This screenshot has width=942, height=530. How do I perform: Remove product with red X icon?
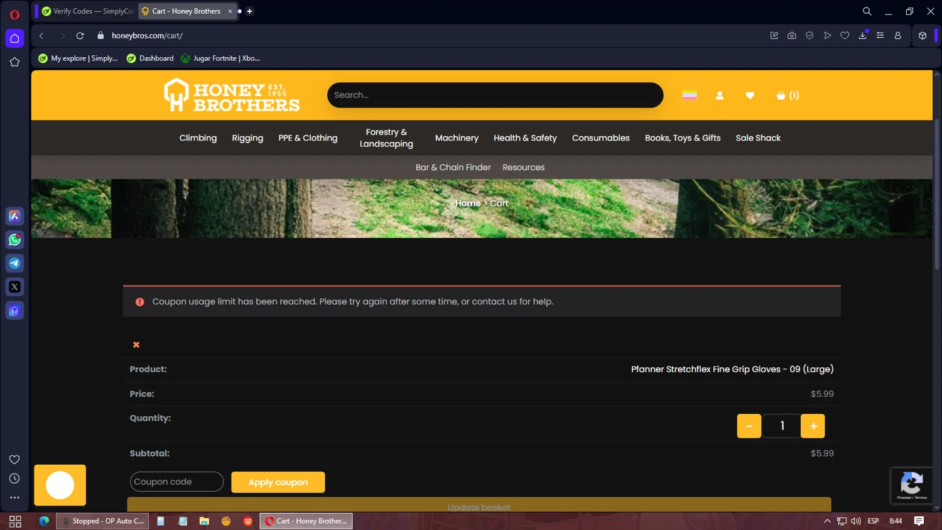136,345
